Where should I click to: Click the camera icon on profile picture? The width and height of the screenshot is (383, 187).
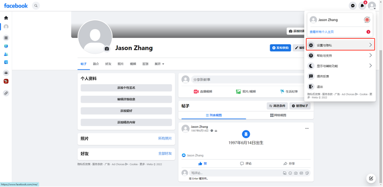coord(107,48)
